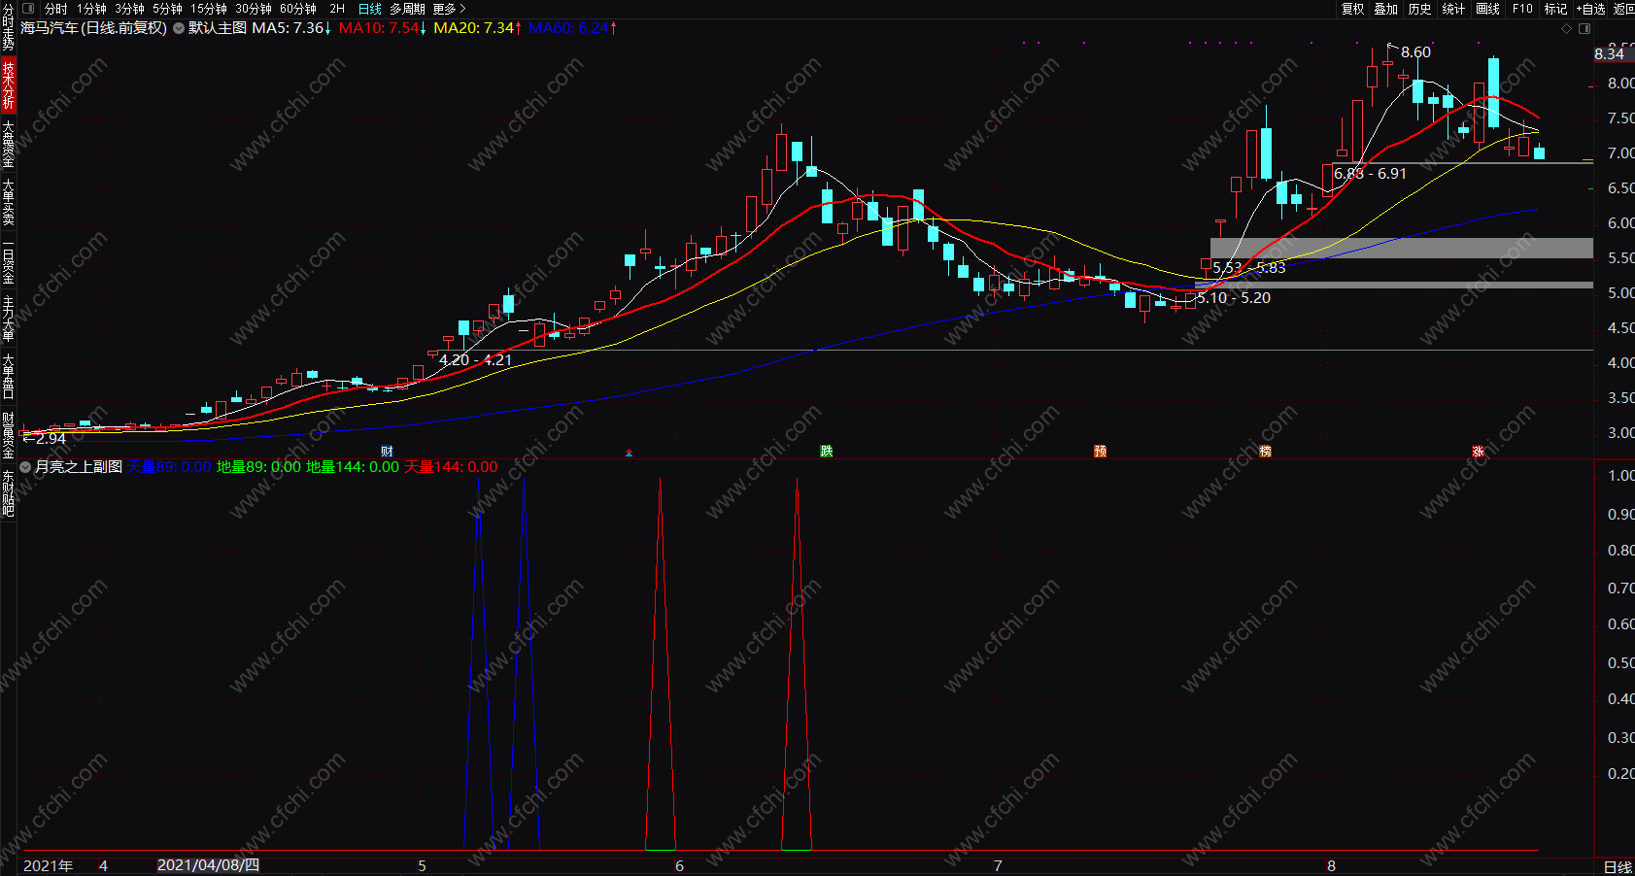Open 主力大单 sidebar tab
Viewport: 1635px width, 876px height.
(8, 319)
